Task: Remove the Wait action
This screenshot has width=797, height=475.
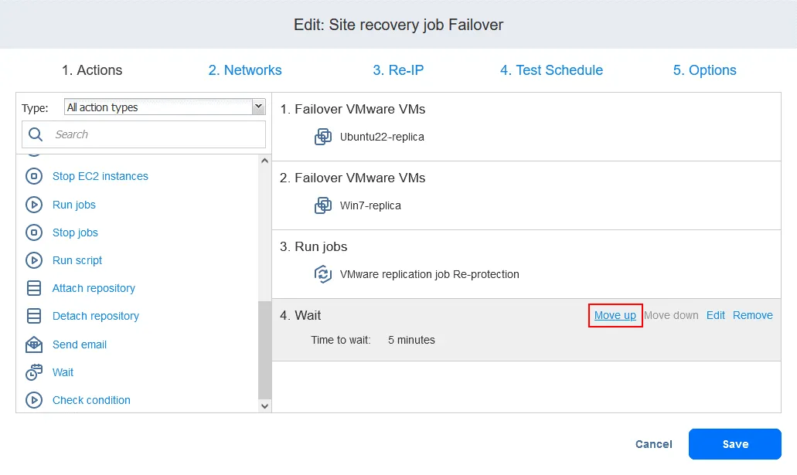Action: 753,315
